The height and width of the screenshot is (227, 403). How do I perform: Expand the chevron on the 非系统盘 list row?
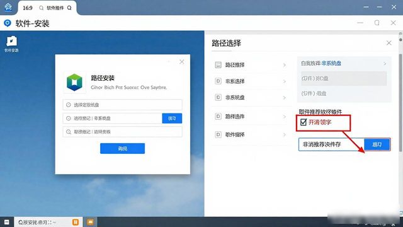tap(285, 98)
